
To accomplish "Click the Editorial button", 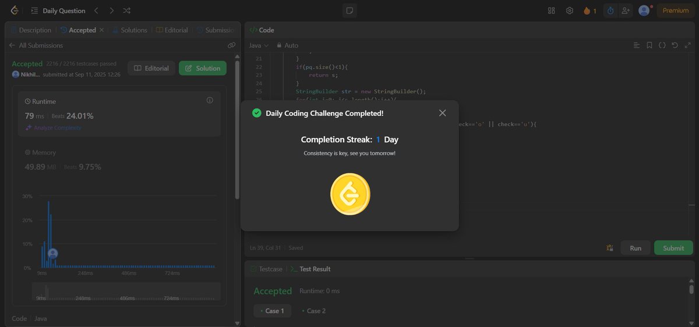I will (151, 68).
